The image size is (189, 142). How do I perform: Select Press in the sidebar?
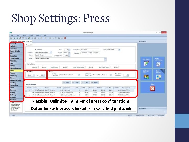pos(16,70)
